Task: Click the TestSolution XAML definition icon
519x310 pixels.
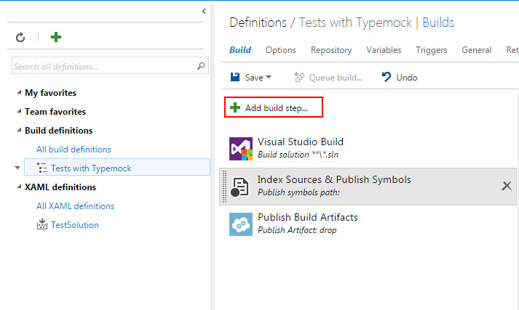Action: pos(42,225)
